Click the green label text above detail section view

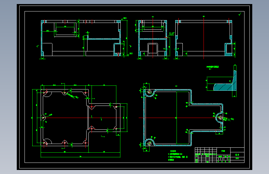coord(213,67)
